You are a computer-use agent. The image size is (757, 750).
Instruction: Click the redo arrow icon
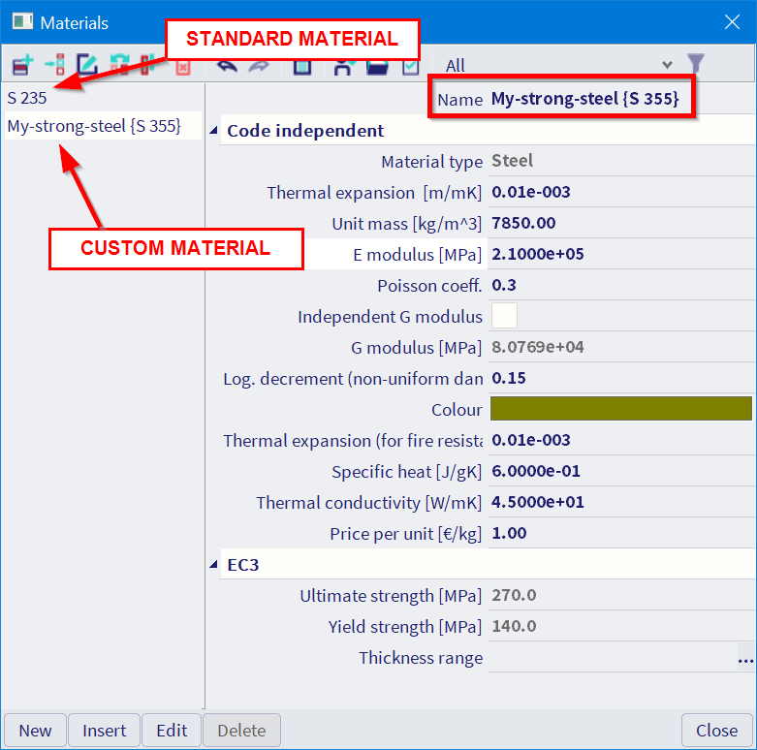[260, 66]
